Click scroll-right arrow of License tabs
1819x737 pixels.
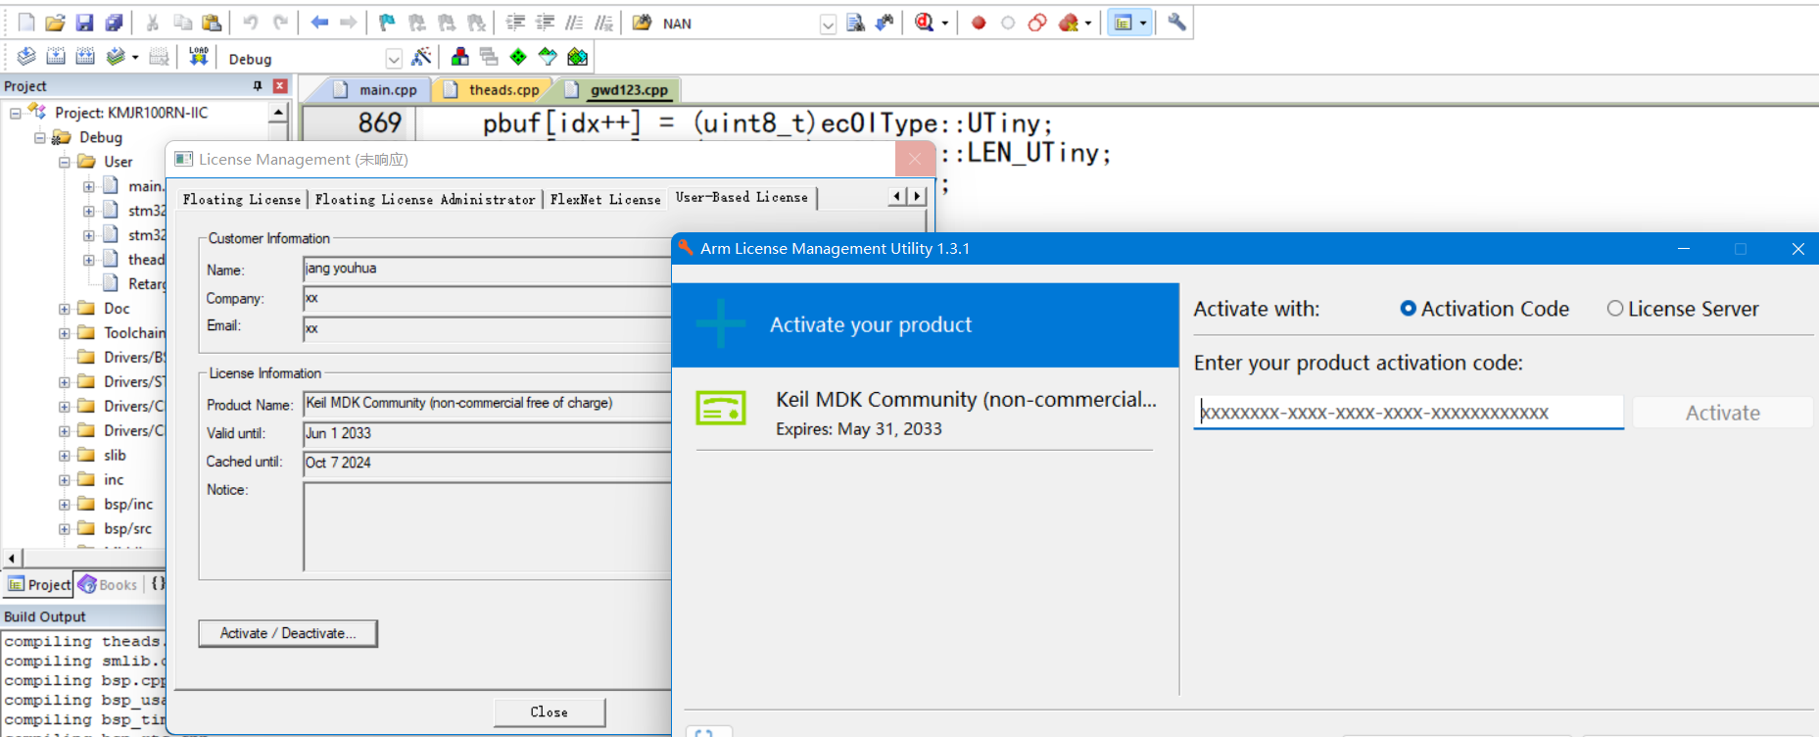917,196
